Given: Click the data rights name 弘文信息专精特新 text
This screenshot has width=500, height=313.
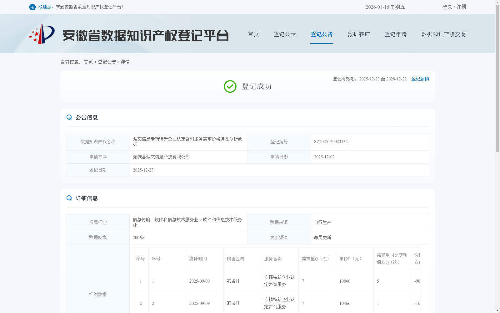Looking at the screenshot, I should coord(187,141).
